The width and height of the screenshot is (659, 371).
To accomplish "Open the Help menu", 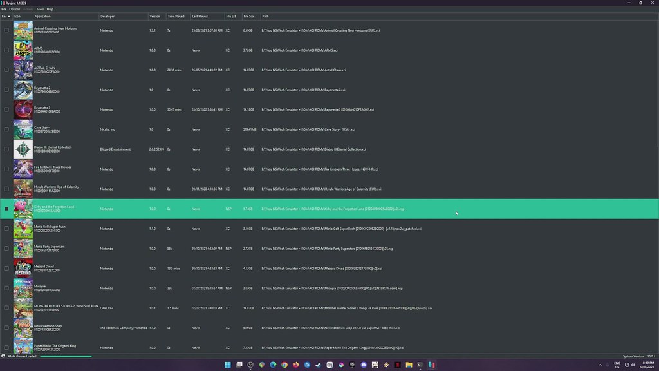I will pos(50,9).
